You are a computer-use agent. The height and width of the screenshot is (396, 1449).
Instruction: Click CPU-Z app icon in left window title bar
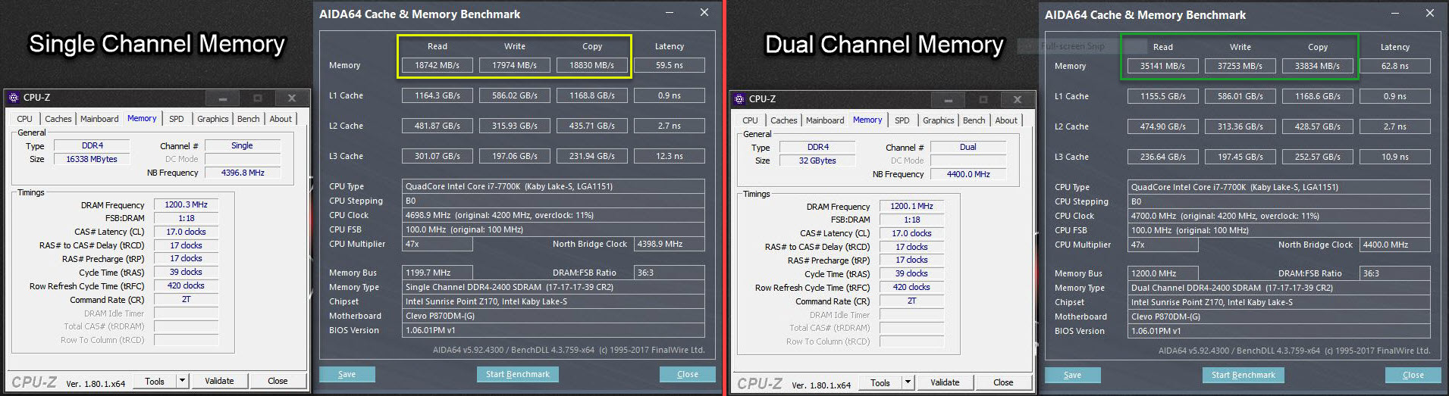tap(14, 98)
